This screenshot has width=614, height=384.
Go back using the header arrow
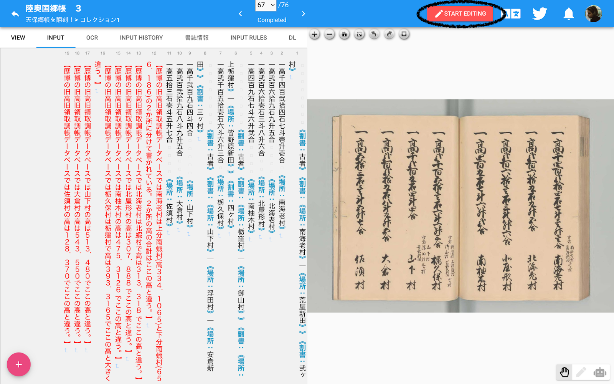coord(15,14)
